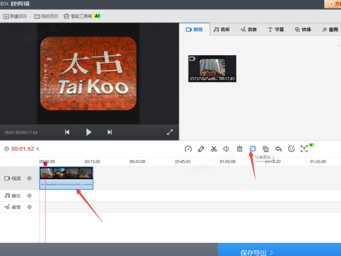Delete clip with trash icon

click(240, 149)
